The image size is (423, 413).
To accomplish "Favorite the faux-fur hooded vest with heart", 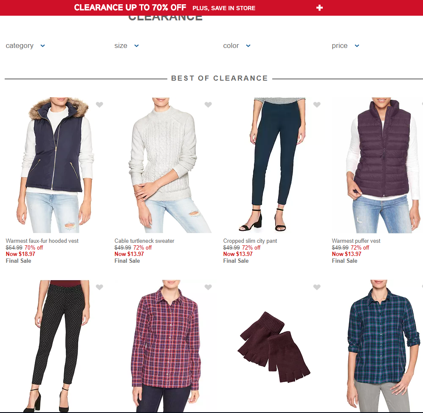I will coord(99,104).
